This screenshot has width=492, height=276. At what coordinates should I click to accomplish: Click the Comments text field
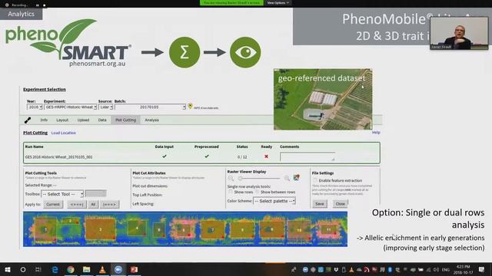click(x=307, y=156)
